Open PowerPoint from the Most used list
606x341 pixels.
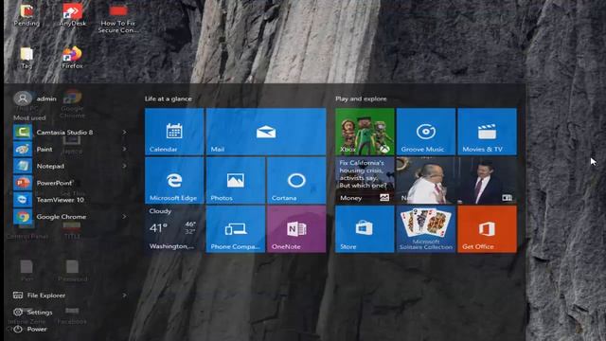(x=71, y=183)
